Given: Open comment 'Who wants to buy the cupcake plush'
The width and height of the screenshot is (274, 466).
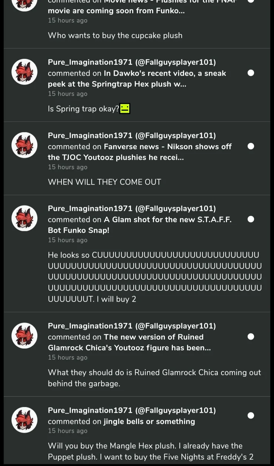Looking at the screenshot, I should (115, 36).
